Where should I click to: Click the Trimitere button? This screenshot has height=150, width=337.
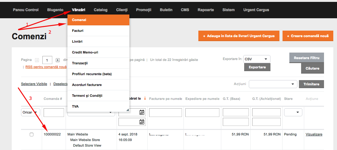pyautogui.click(x=311, y=84)
